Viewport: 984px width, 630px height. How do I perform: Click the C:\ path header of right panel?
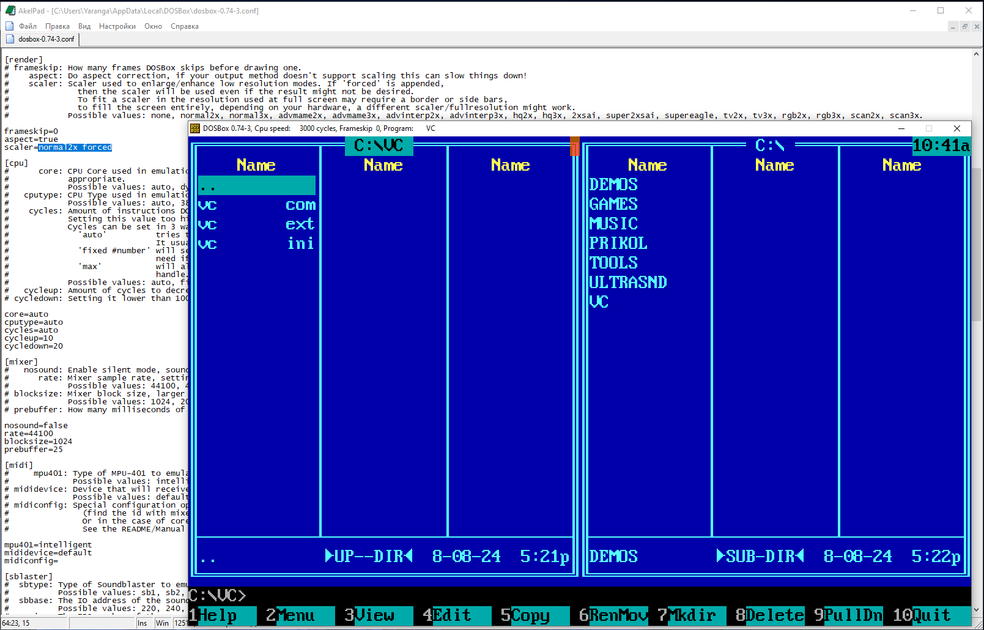(770, 146)
